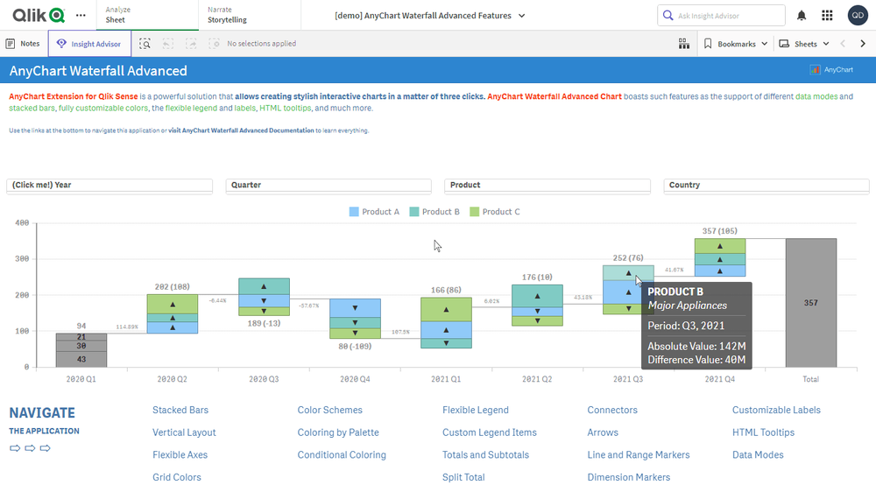Image resolution: width=876 pixels, height=492 pixels.
Task: Expand the Bookmarks dropdown
Action: coord(736,44)
